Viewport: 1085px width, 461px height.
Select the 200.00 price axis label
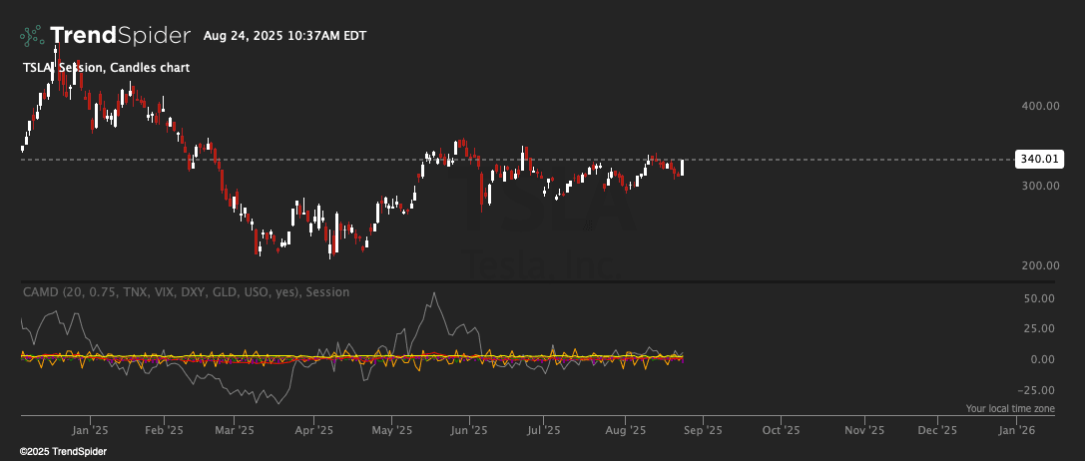click(1041, 265)
